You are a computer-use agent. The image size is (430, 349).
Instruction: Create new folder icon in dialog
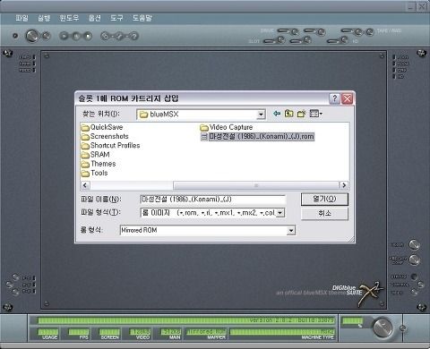(x=301, y=114)
